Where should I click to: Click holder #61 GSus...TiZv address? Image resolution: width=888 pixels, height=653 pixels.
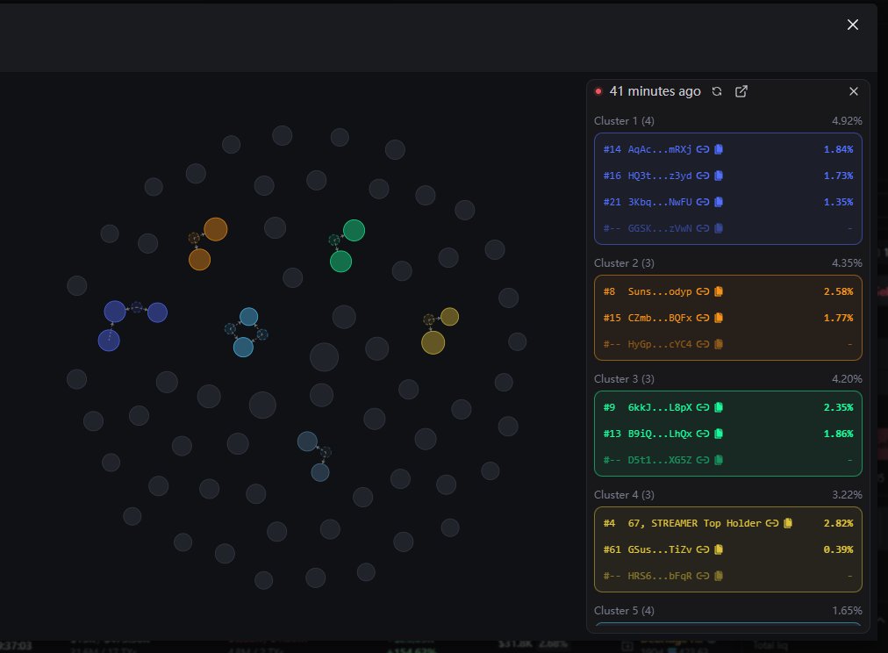pos(660,549)
